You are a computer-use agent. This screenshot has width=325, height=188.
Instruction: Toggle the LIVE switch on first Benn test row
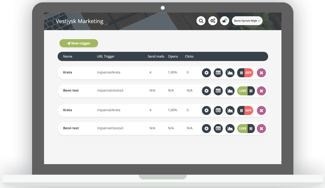246,91
